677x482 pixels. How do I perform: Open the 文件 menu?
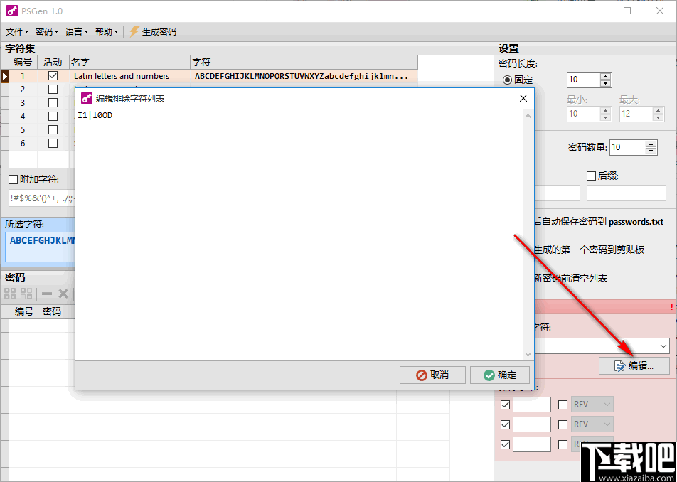pos(17,31)
